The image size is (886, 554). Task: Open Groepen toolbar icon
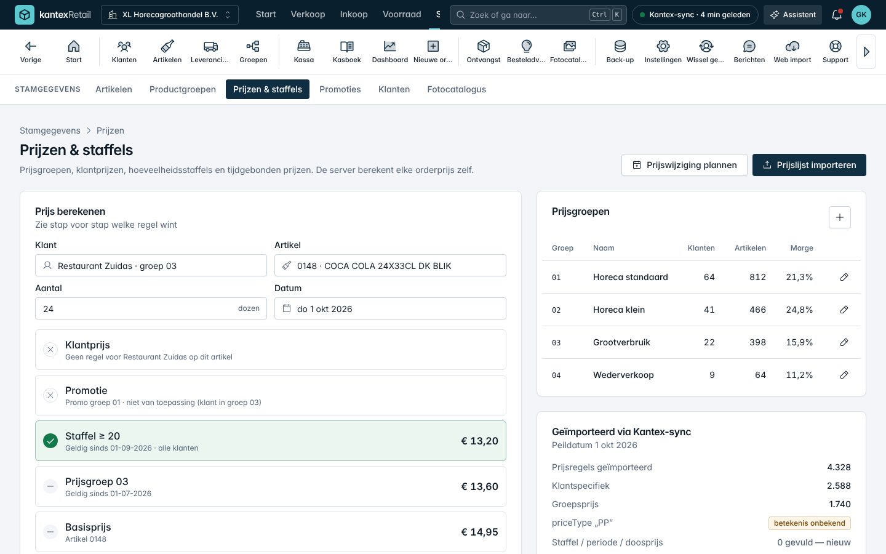[253, 52]
